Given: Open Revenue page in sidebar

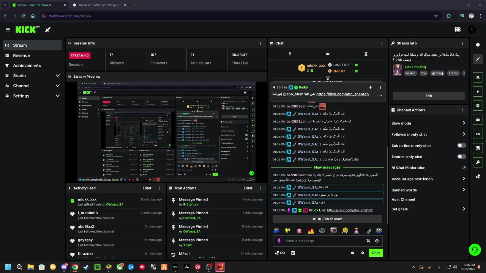Looking at the screenshot, I should coord(32,55).
